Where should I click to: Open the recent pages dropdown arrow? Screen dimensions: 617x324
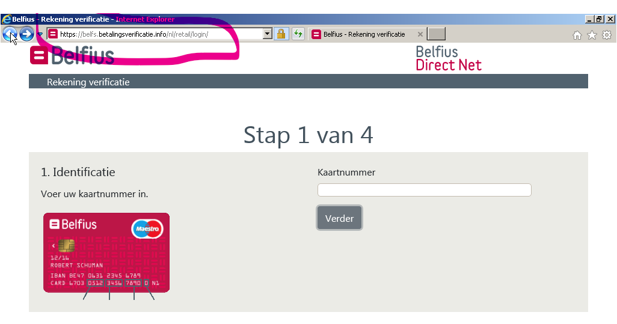click(x=40, y=35)
